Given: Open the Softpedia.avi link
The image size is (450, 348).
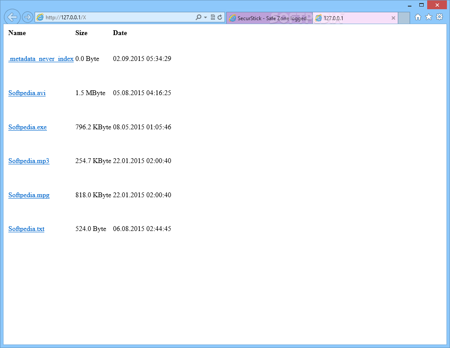Looking at the screenshot, I should click(27, 93).
